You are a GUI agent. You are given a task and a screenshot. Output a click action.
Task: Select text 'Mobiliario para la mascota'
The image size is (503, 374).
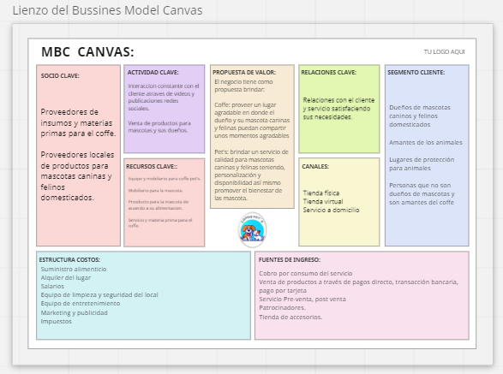pos(156,190)
